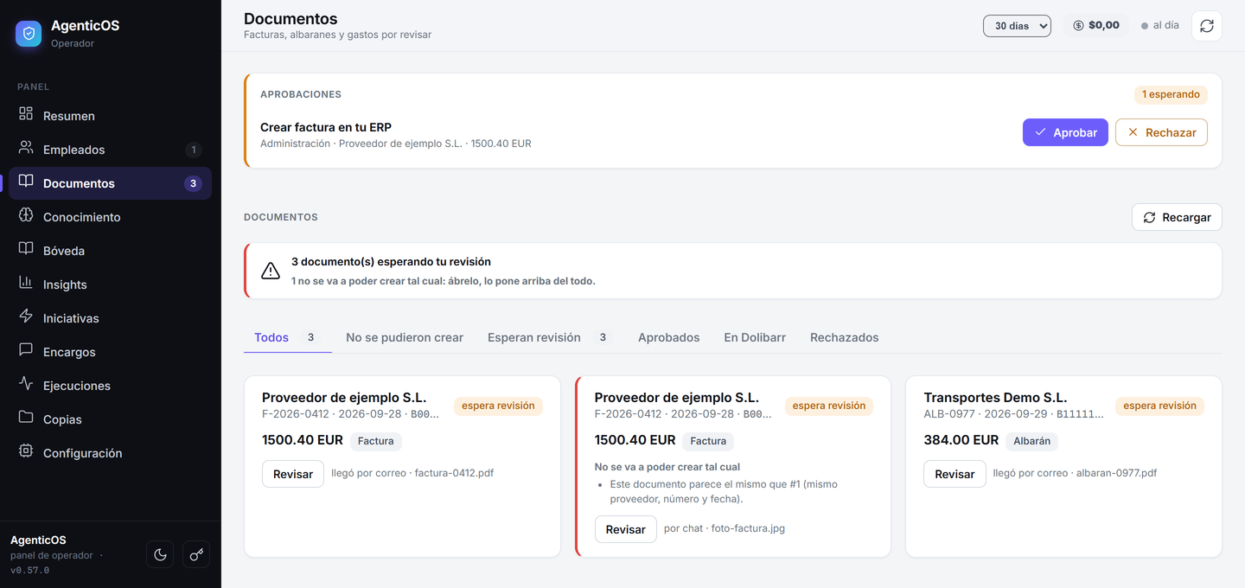Review the foto-factura.jpg duplicate document
The image size is (1245, 588).
click(626, 529)
